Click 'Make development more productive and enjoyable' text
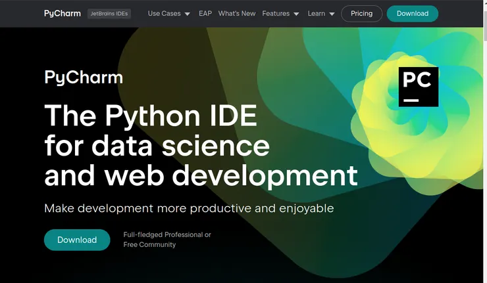Viewport: 487px width, 283px height. 189,208
